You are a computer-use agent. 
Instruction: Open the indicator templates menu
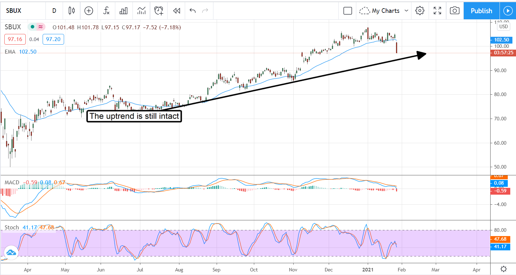coord(141,11)
